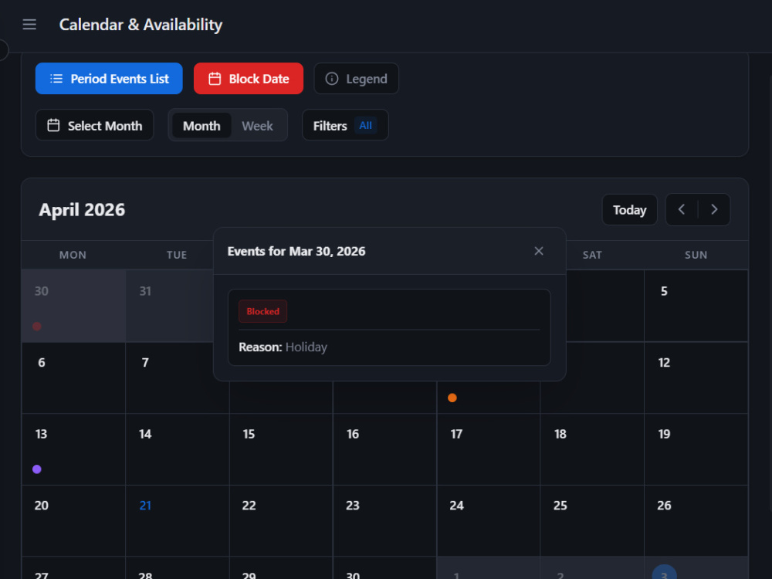Viewport: 772px width, 579px height.
Task: Select April 25 on the calendar
Action: click(x=592, y=520)
